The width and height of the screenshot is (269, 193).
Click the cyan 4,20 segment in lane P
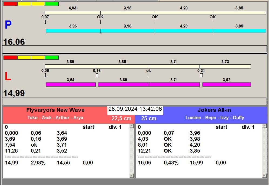pos(184,31)
